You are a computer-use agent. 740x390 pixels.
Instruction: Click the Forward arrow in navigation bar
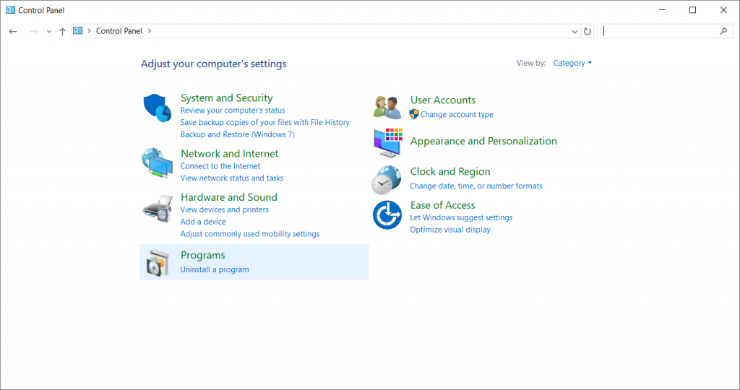[33, 31]
